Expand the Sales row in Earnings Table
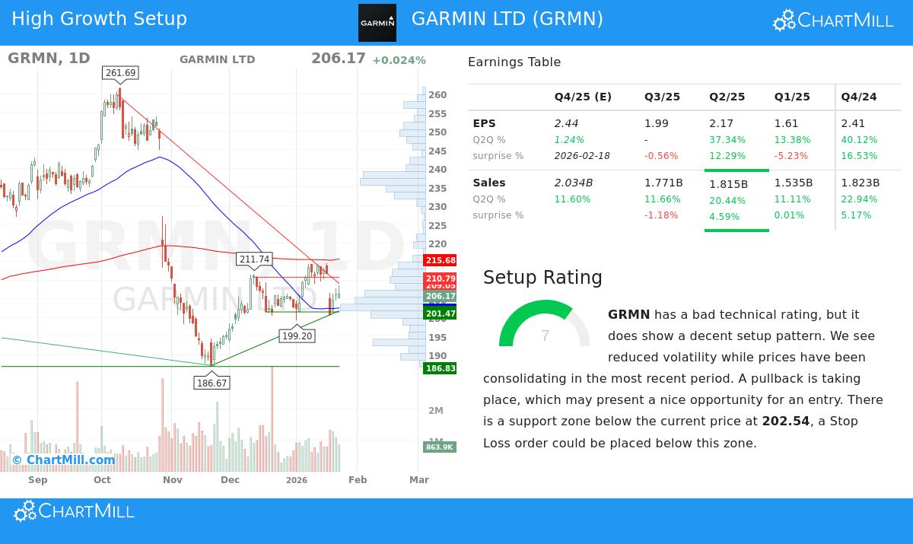 tap(489, 183)
